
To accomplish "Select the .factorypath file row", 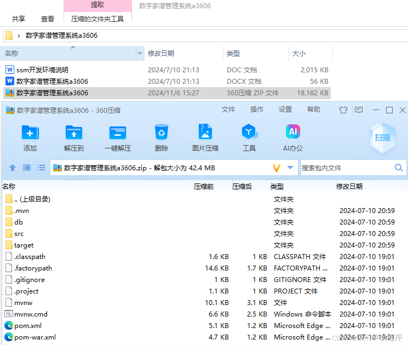I will click(x=203, y=268).
